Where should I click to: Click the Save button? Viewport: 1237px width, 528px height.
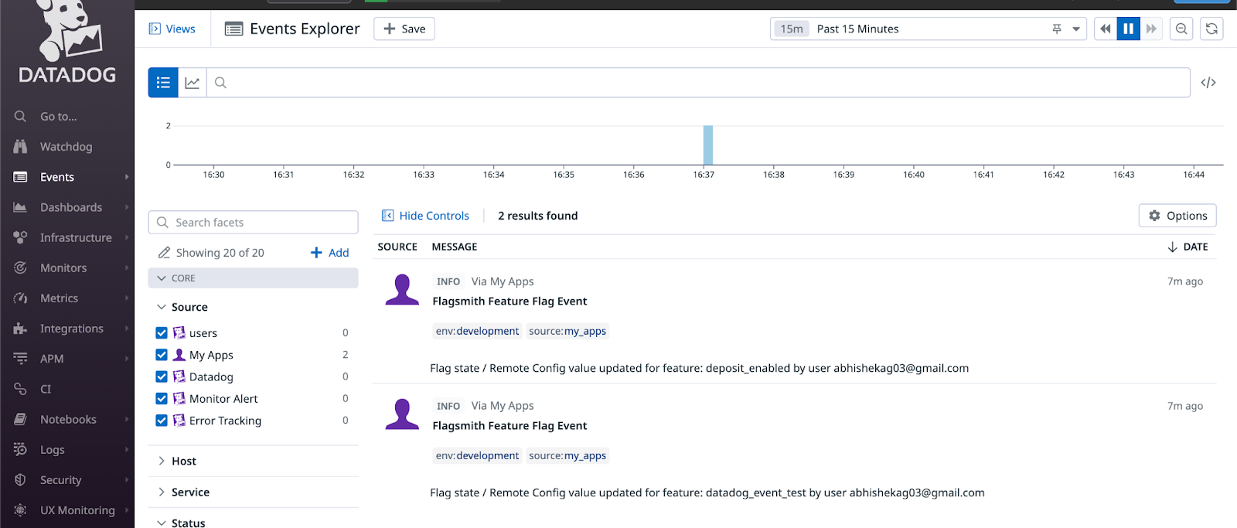(x=404, y=29)
